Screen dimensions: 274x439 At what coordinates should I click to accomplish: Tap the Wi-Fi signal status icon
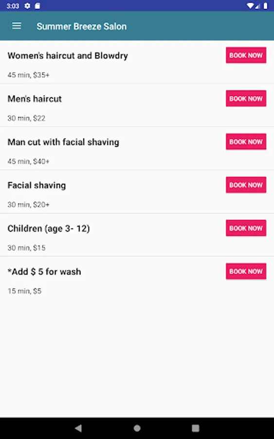click(x=250, y=5)
